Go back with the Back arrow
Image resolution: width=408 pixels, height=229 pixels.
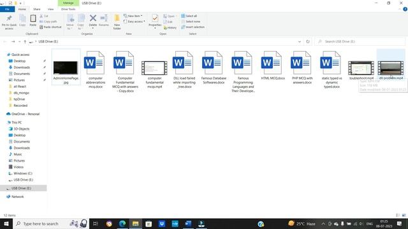click(5, 41)
